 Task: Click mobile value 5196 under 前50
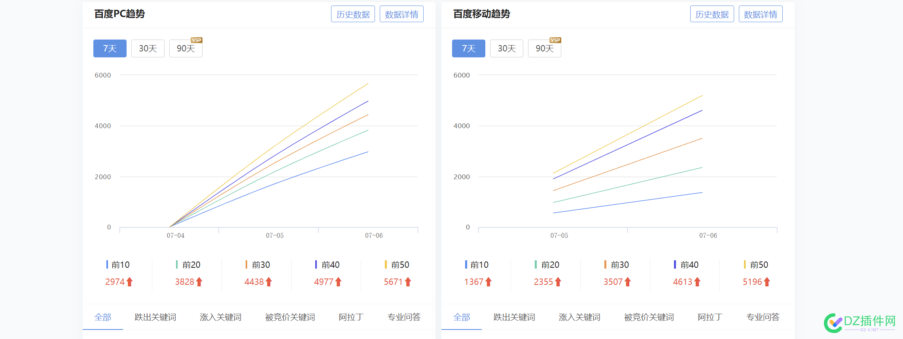(x=752, y=282)
